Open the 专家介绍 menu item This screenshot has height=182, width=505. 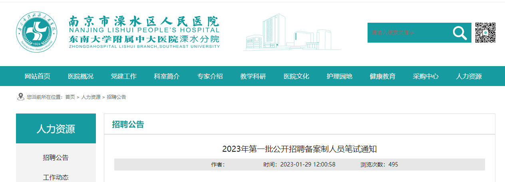click(210, 76)
